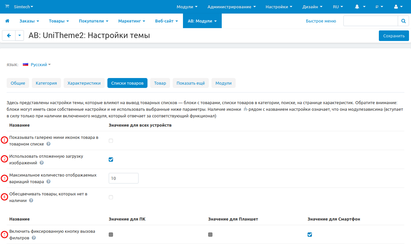Open the Быстрое меню link

tap(321, 20)
